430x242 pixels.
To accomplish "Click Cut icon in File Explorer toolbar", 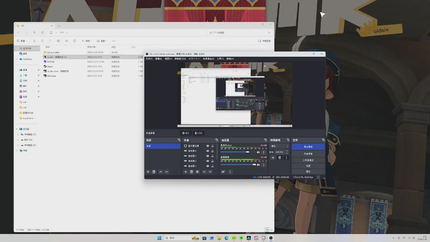I will tap(34, 41).
